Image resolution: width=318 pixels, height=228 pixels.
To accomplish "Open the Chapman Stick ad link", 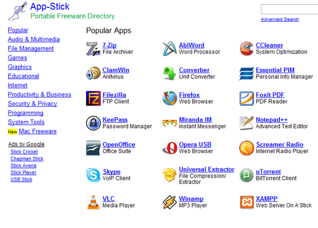I will [x=27, y=158].
